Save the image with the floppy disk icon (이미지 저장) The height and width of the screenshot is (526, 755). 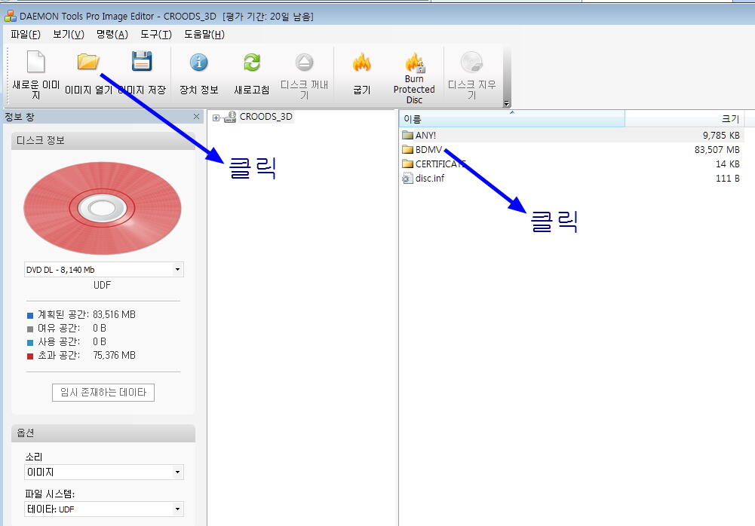[x=142, y=61]
